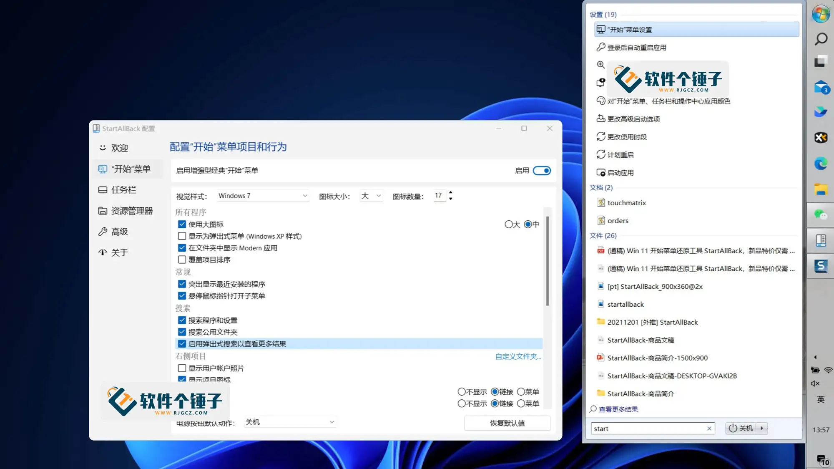
Task: Open WeChat from the taskbar
Action: click(821, 214)
